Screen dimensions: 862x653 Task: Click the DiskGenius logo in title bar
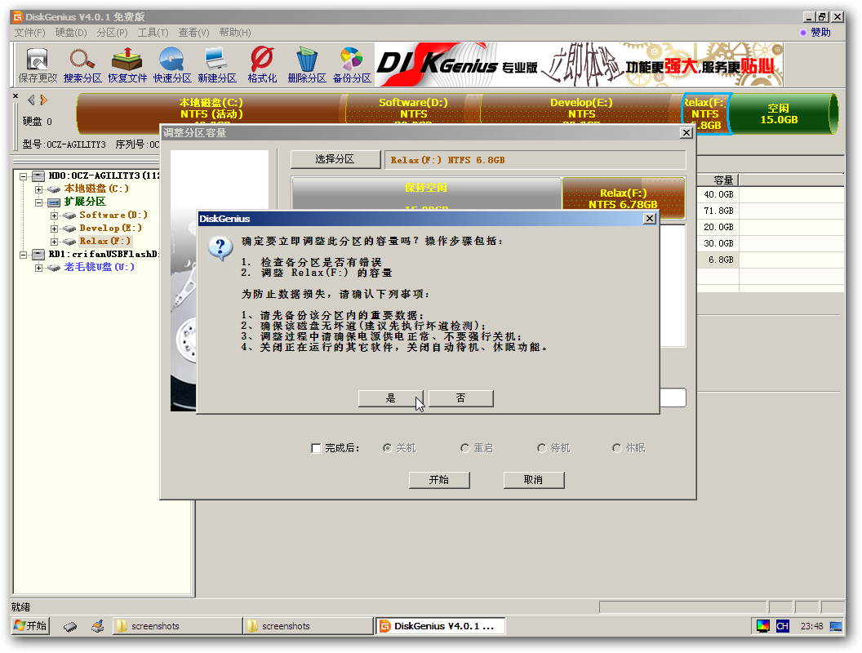(18, 16)
